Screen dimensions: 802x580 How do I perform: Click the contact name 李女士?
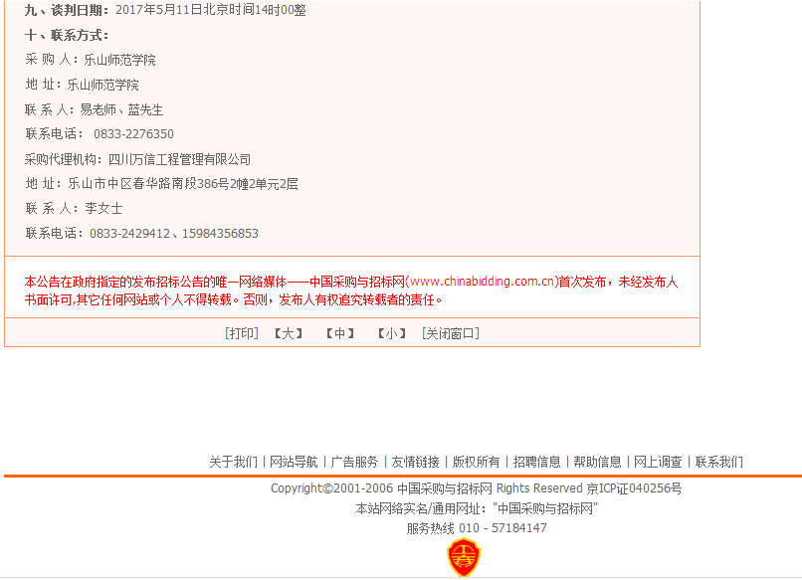click(103, 208)
